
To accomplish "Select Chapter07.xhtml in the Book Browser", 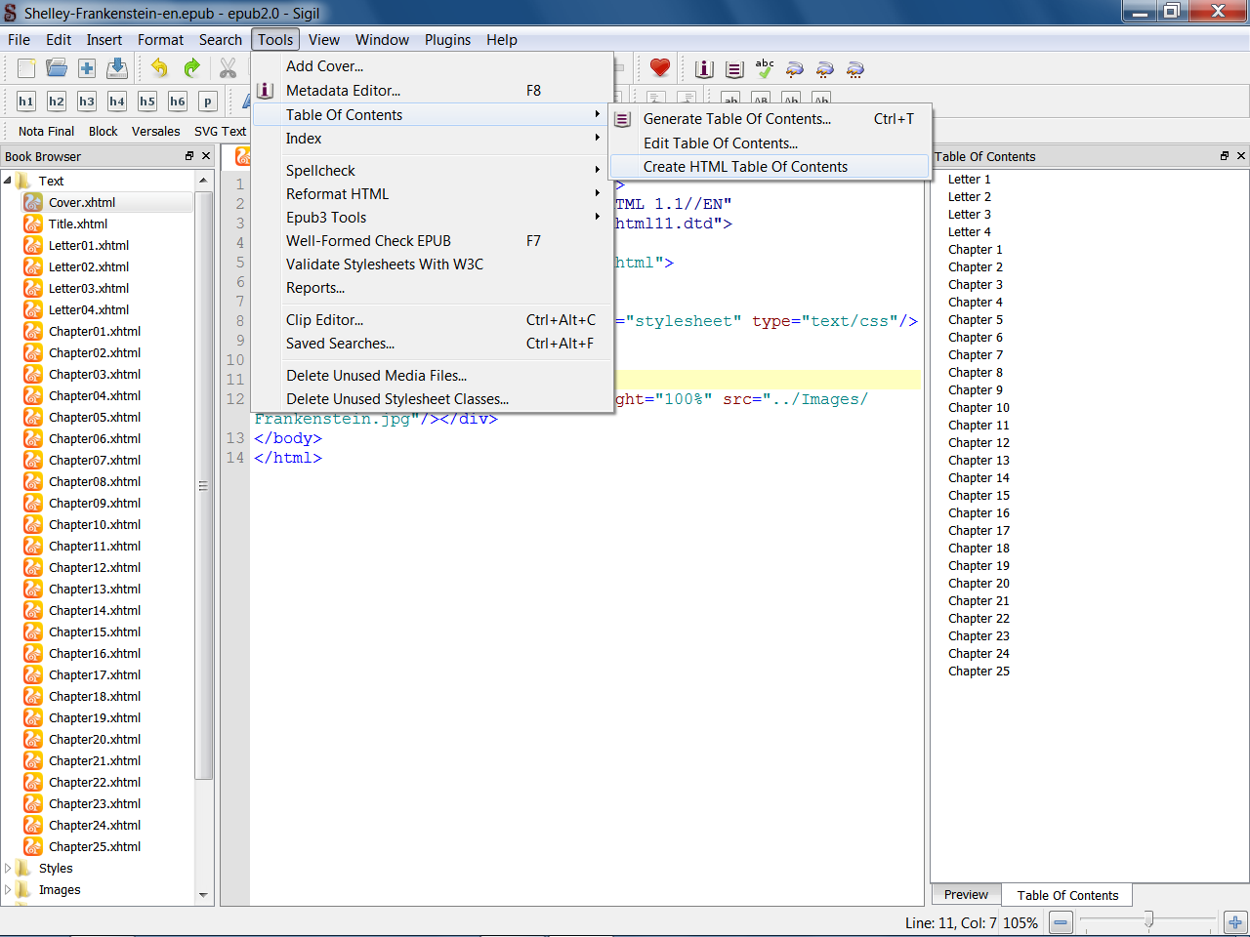I will [95, 461].
